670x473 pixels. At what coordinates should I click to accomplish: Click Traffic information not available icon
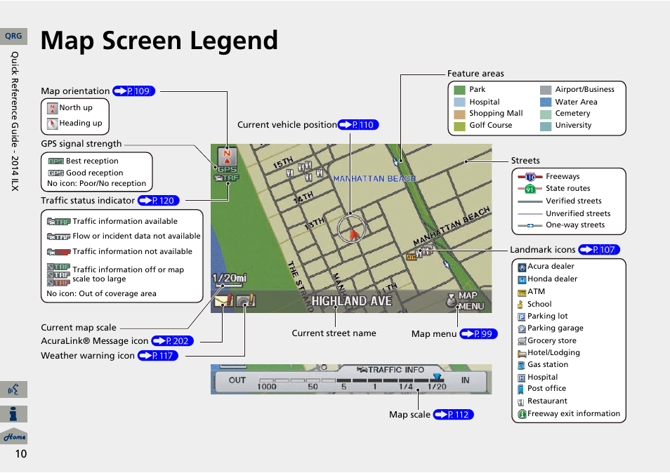click(x=58, y=252)
